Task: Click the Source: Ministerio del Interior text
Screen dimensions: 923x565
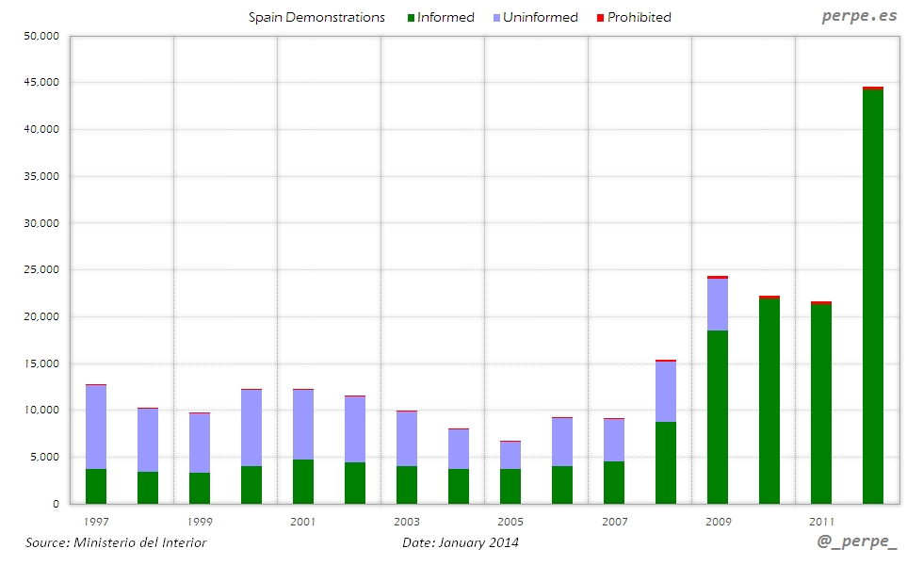Action: click(116, 542)
